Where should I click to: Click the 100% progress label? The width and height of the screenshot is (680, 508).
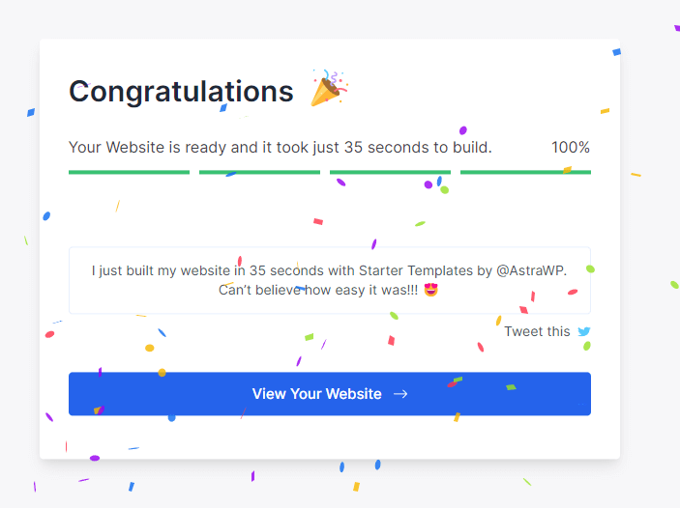point(571,148)
